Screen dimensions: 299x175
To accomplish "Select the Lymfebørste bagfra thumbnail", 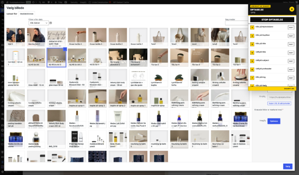I will [x=159, y=78].
